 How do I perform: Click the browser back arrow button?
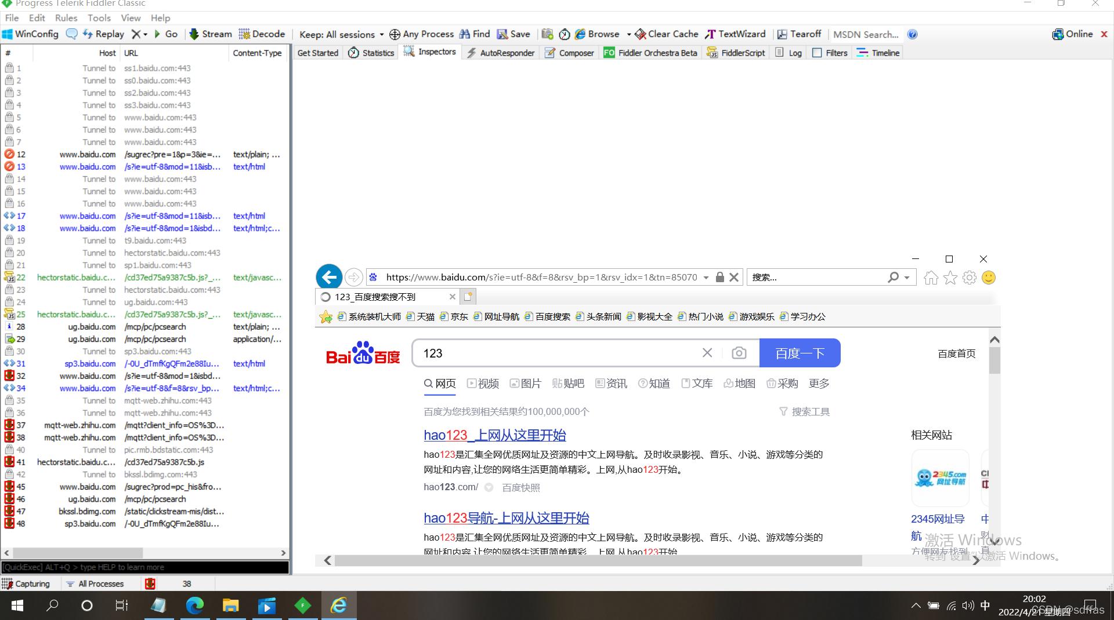point(329,277)
